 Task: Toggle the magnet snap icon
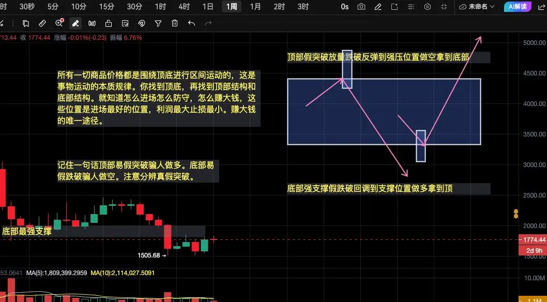coord(141,23)
